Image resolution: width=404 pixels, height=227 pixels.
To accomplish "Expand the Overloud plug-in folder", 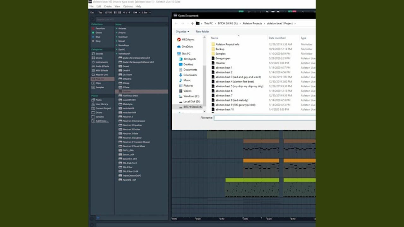I will point(116,37).
